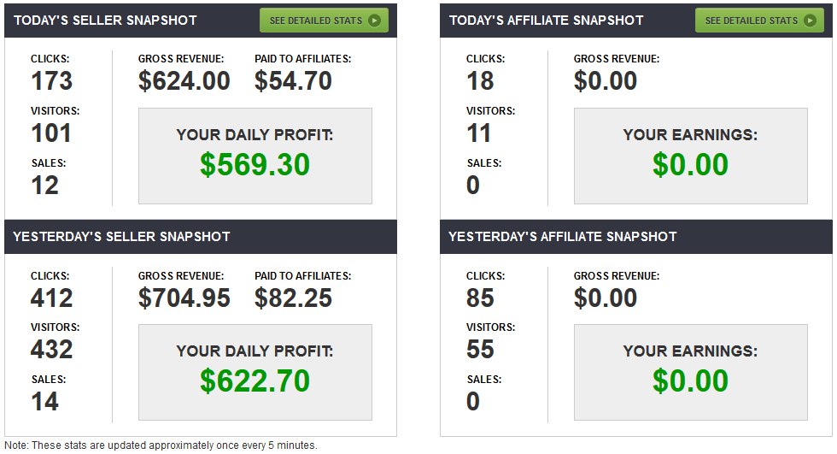Image resolution: width=837 pixels, height=454 pixels.
Task: Click yesterday's seller sales count 14
Action: [x=45, y=401]
